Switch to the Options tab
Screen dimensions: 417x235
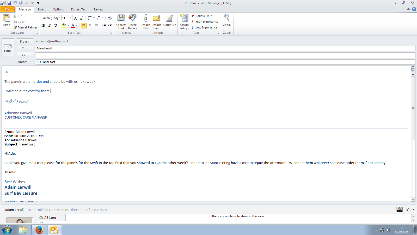pos(58,9)
